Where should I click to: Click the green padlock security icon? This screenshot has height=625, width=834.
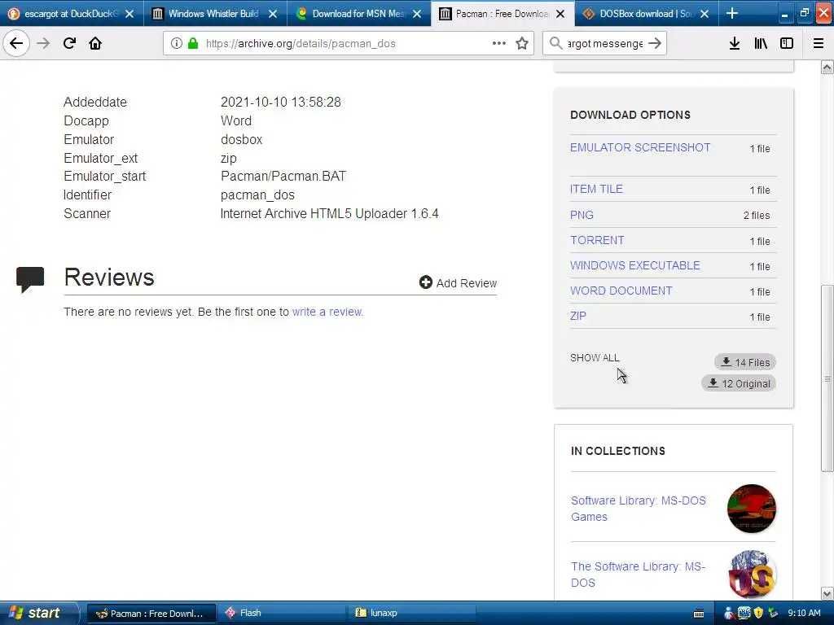point(193,43)
